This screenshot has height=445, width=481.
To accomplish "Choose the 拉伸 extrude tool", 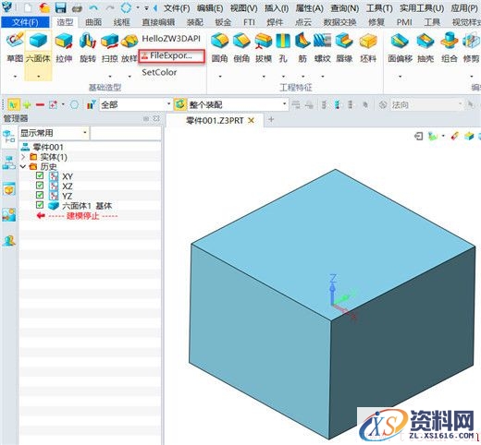I will [64, 48].
